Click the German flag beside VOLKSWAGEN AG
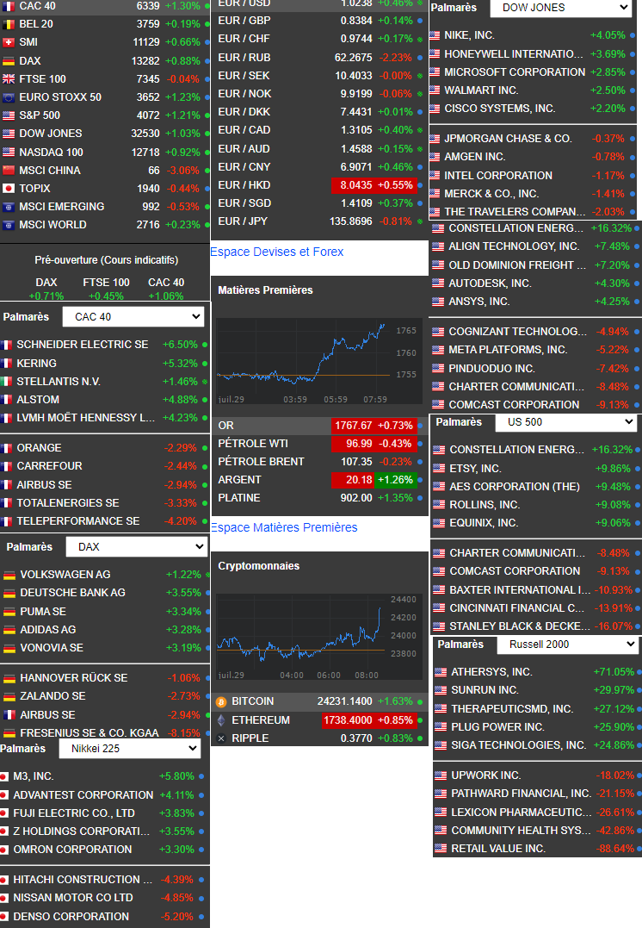This screenshot has height=928, width=642. coord(9,575)
